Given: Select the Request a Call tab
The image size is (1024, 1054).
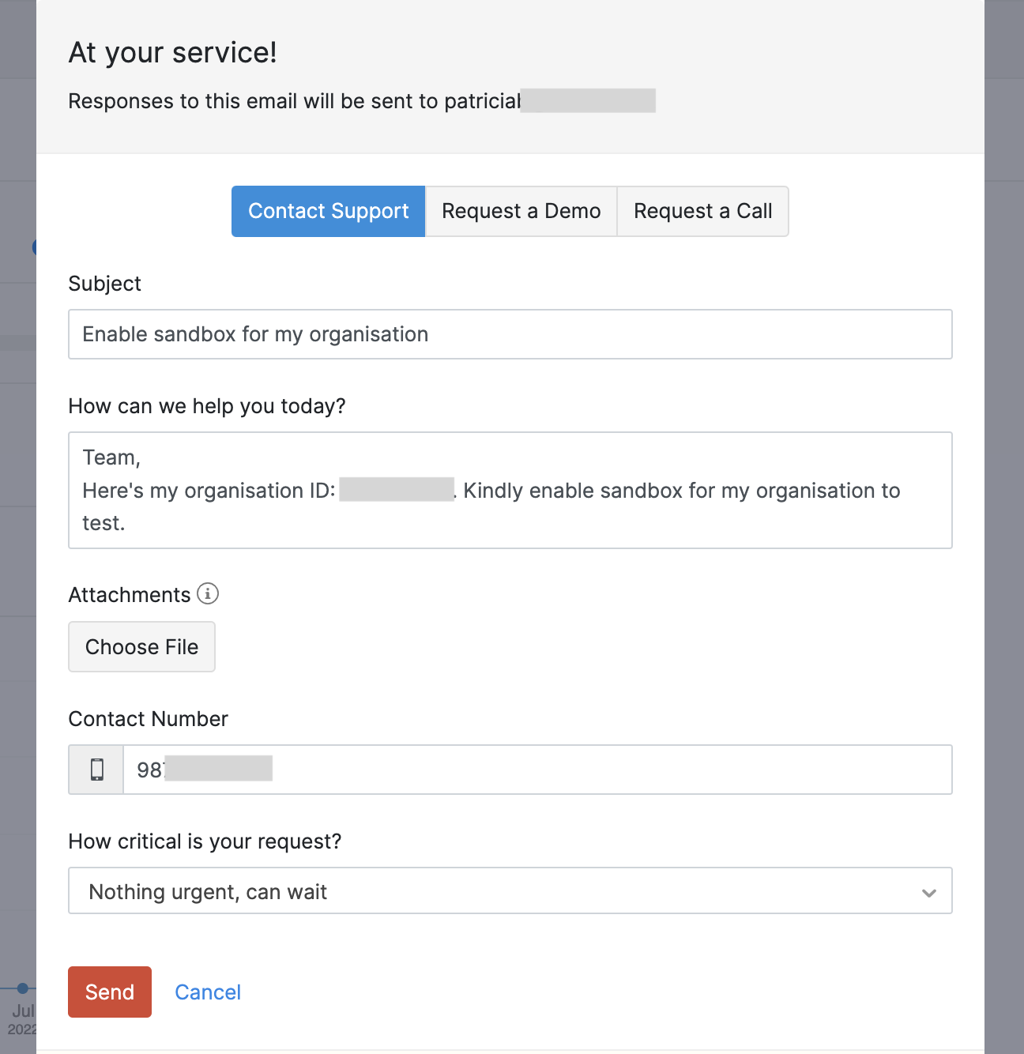Looking at the screenshot, I should point(702,211).
